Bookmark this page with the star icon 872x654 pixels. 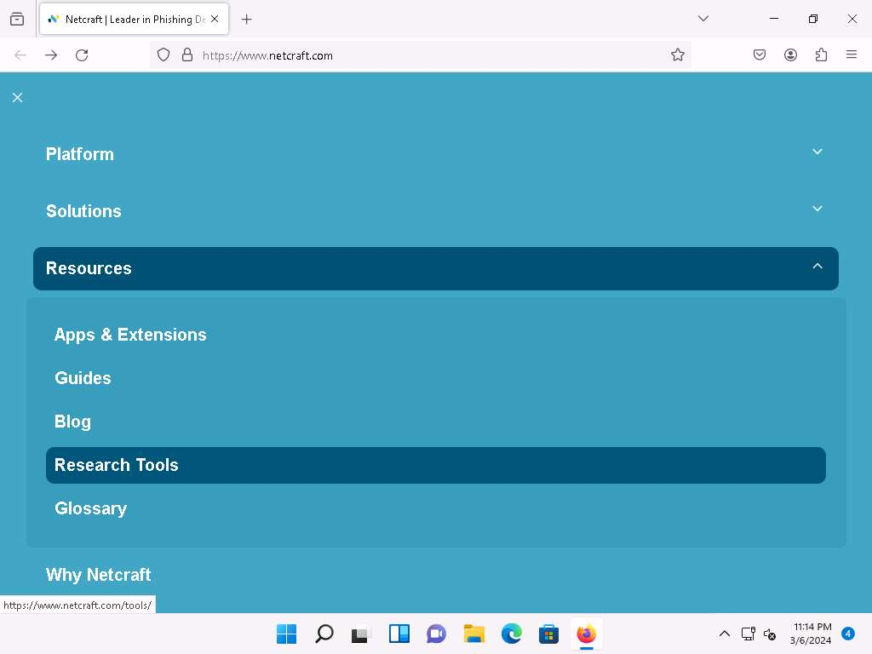click(x=678, y=55)
